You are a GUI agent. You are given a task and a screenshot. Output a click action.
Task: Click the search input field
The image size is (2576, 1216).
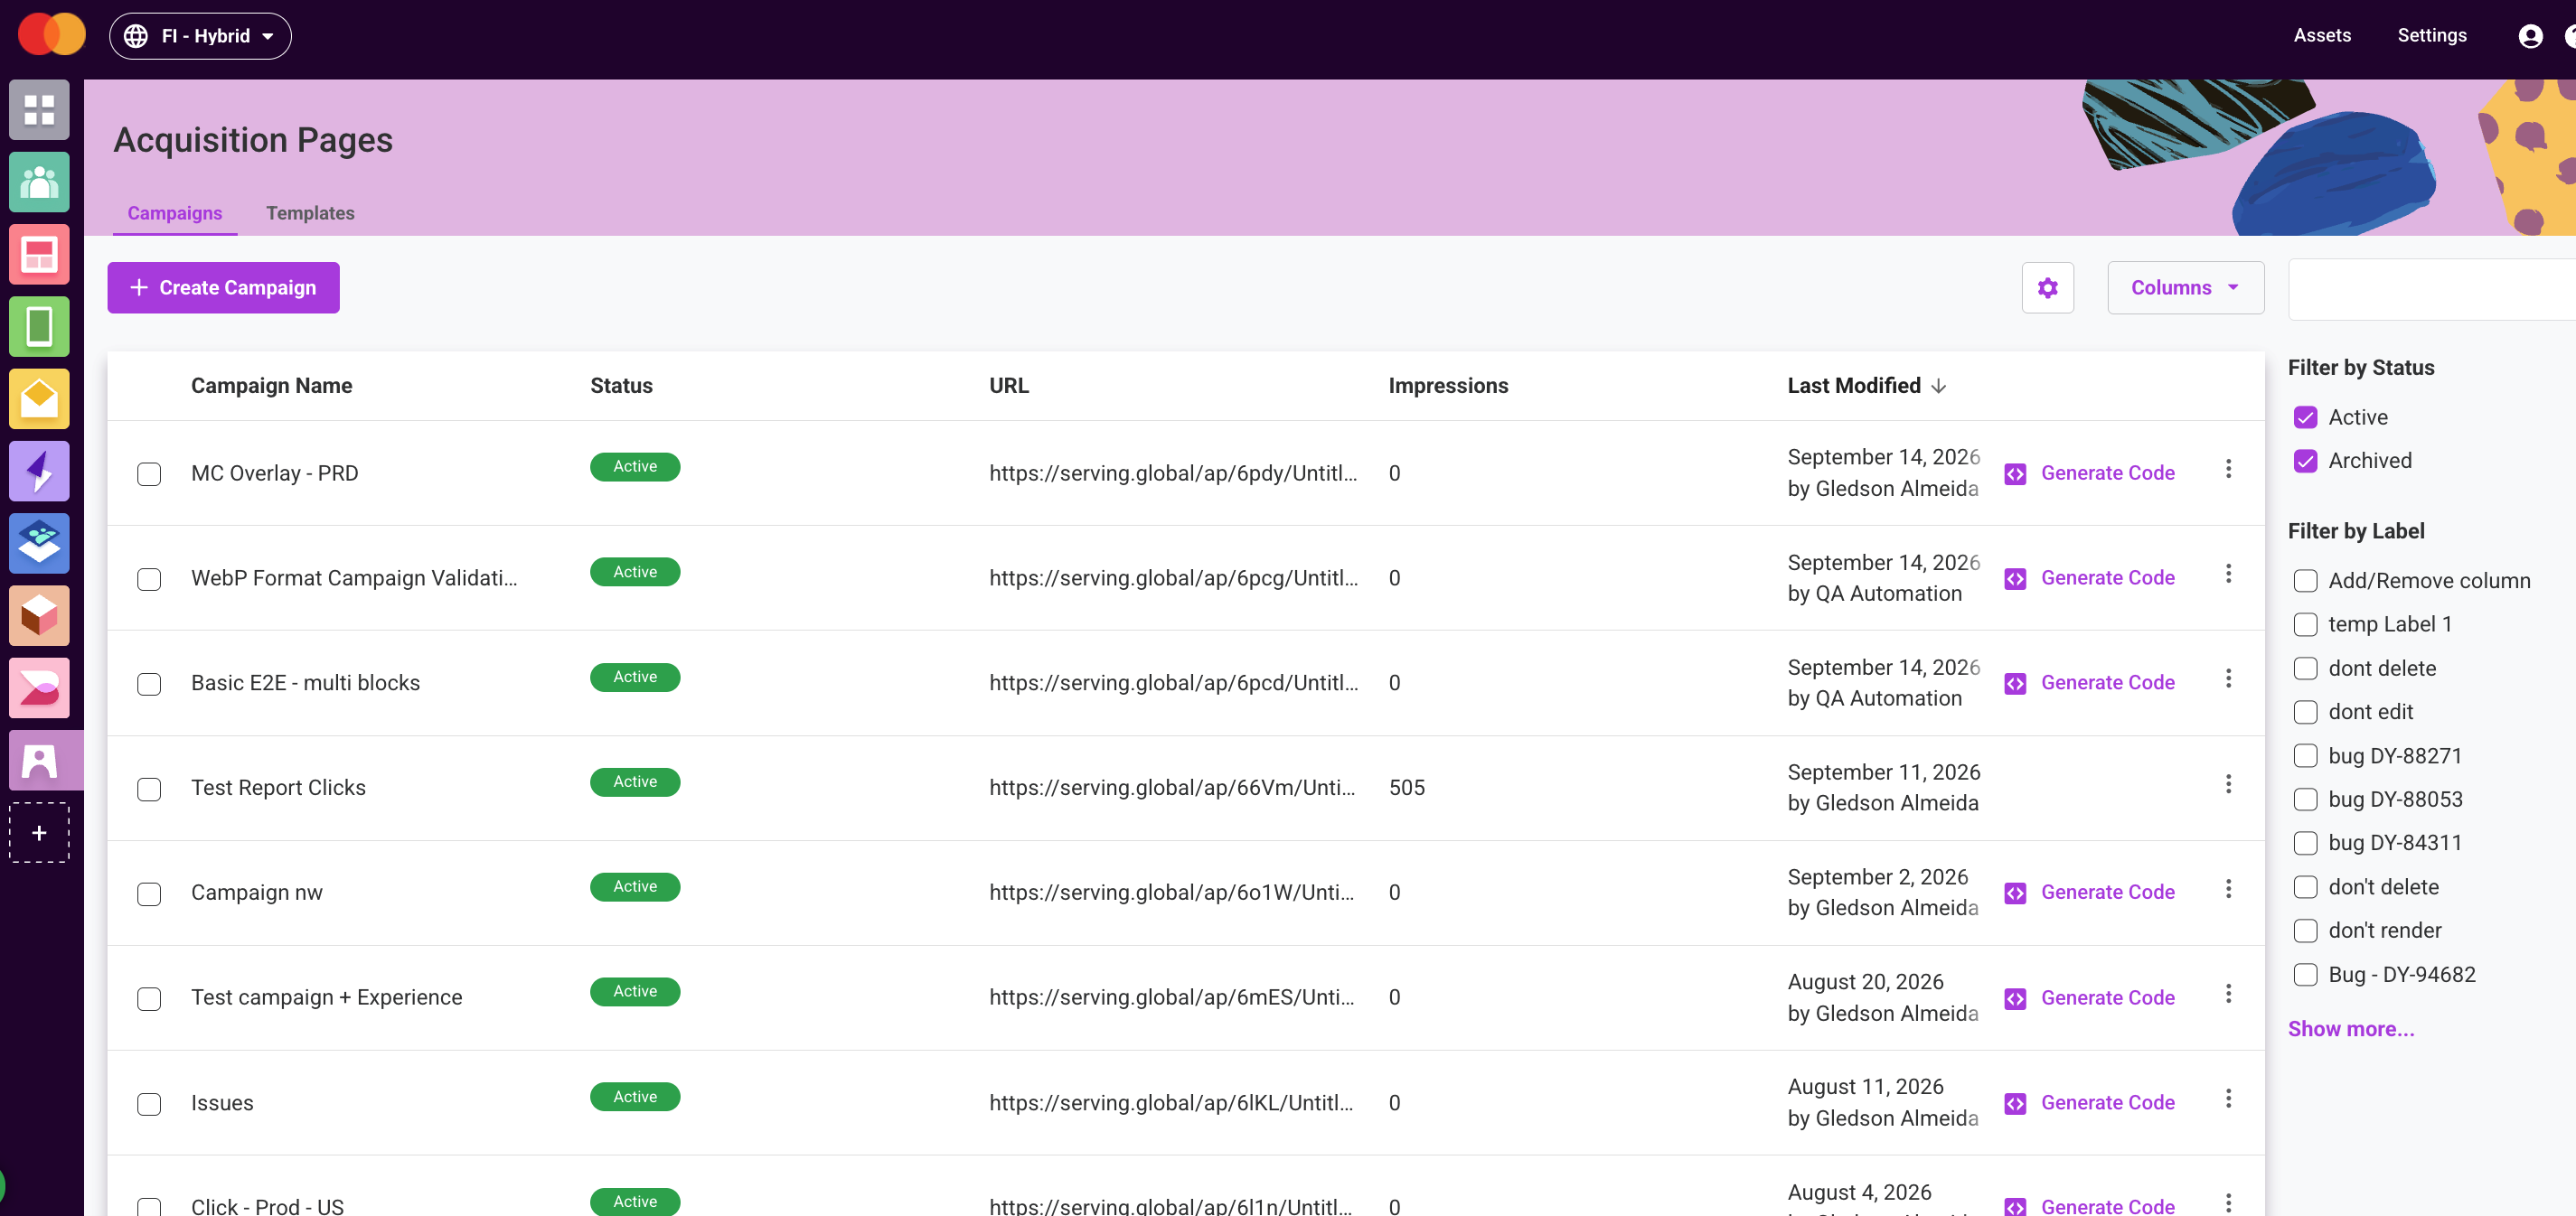(2431, 290)
